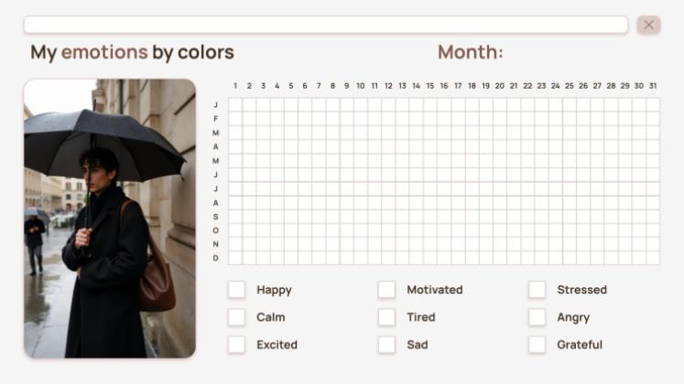Check the Excited color box
This screenshot has height=384, width=684.
click(237, 345)
